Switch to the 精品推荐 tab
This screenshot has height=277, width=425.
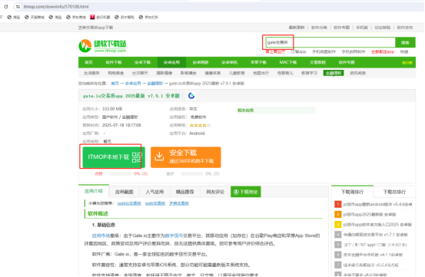tap(185, 192)
